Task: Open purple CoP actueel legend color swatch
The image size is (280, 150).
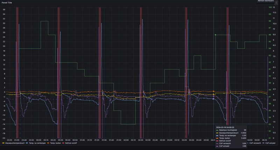Action: click(x=264, y=143)
